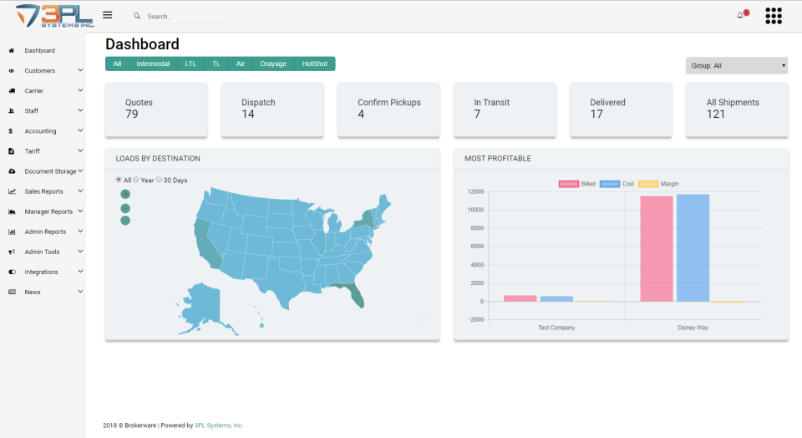Viewport: 802px width, 438px height.
Task: Click the megaphone icon for Admin Tools
Action: coord(11,252)
